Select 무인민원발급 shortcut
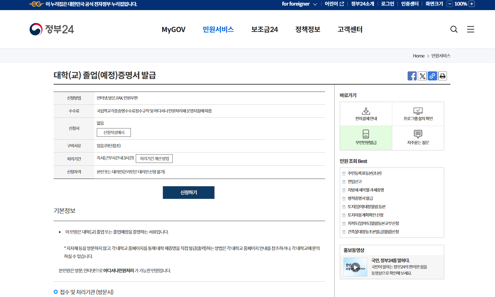The image size is (495, 297). pos(366,138)
